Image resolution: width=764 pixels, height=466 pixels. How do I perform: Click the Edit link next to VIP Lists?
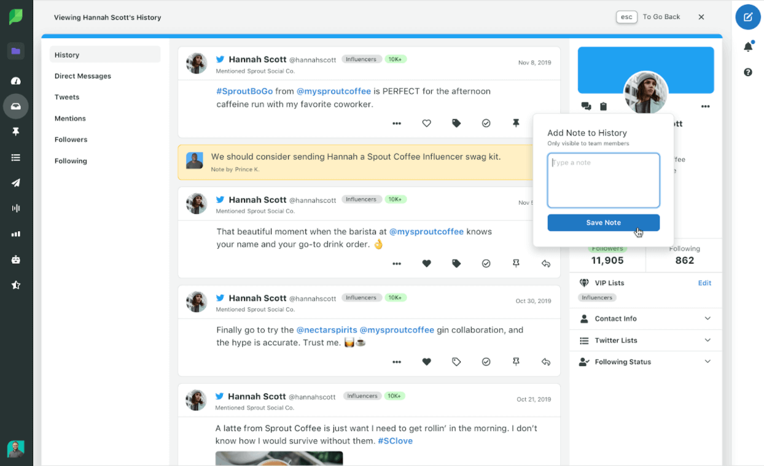click(704, 283)
